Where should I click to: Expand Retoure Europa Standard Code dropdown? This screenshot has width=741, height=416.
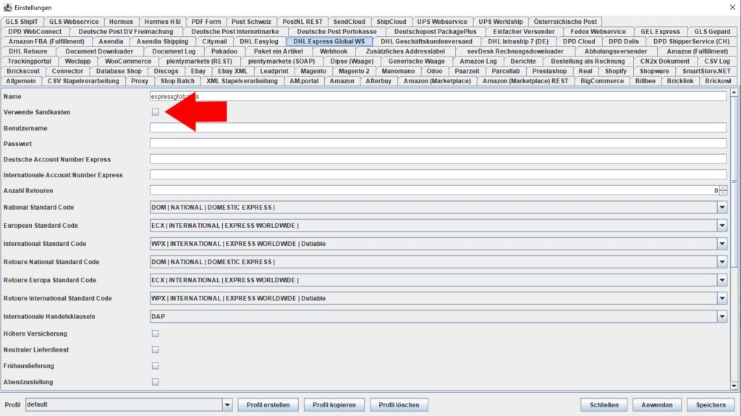[721, 280]
